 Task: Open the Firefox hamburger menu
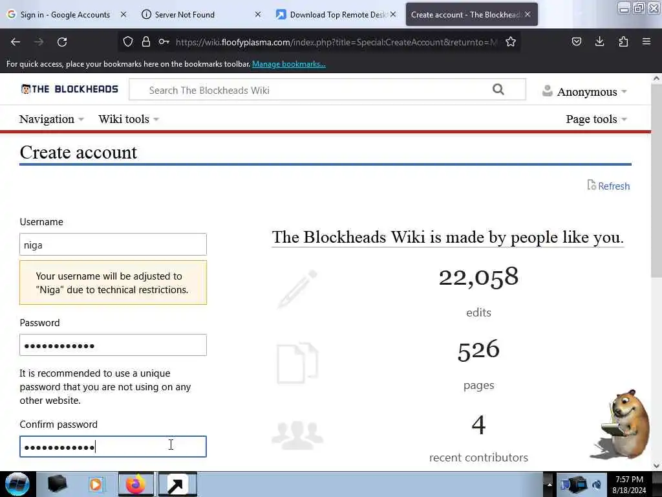(646, 41)
